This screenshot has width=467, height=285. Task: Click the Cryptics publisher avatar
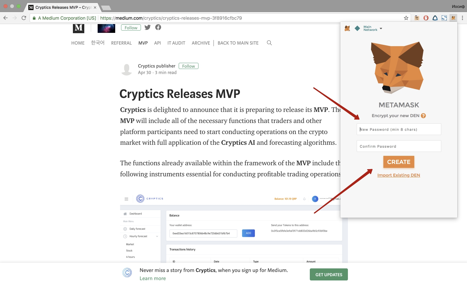(127, 69)
